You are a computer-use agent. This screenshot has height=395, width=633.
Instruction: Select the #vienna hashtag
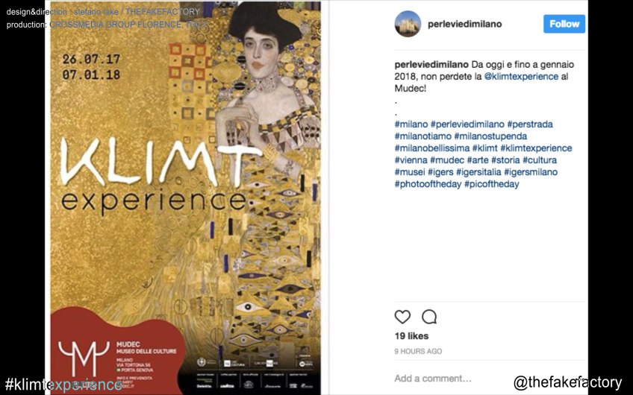coord(411,160)
